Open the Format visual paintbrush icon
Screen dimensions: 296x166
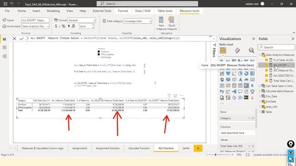[237, 50]
